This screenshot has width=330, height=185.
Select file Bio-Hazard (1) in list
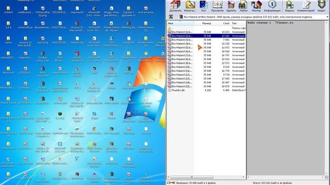tap(206, 32)
